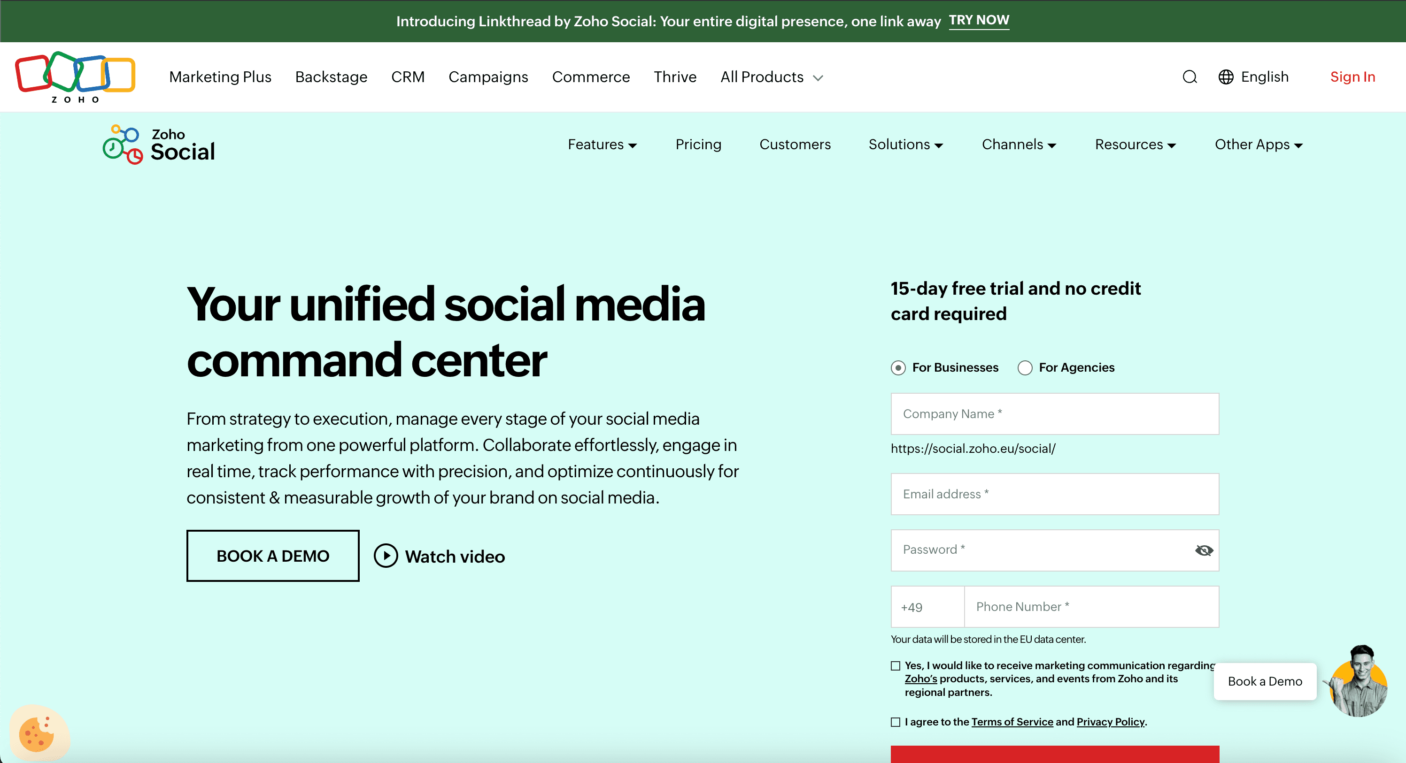
Task: Expand the Features menu
Action: click(602, 145)
